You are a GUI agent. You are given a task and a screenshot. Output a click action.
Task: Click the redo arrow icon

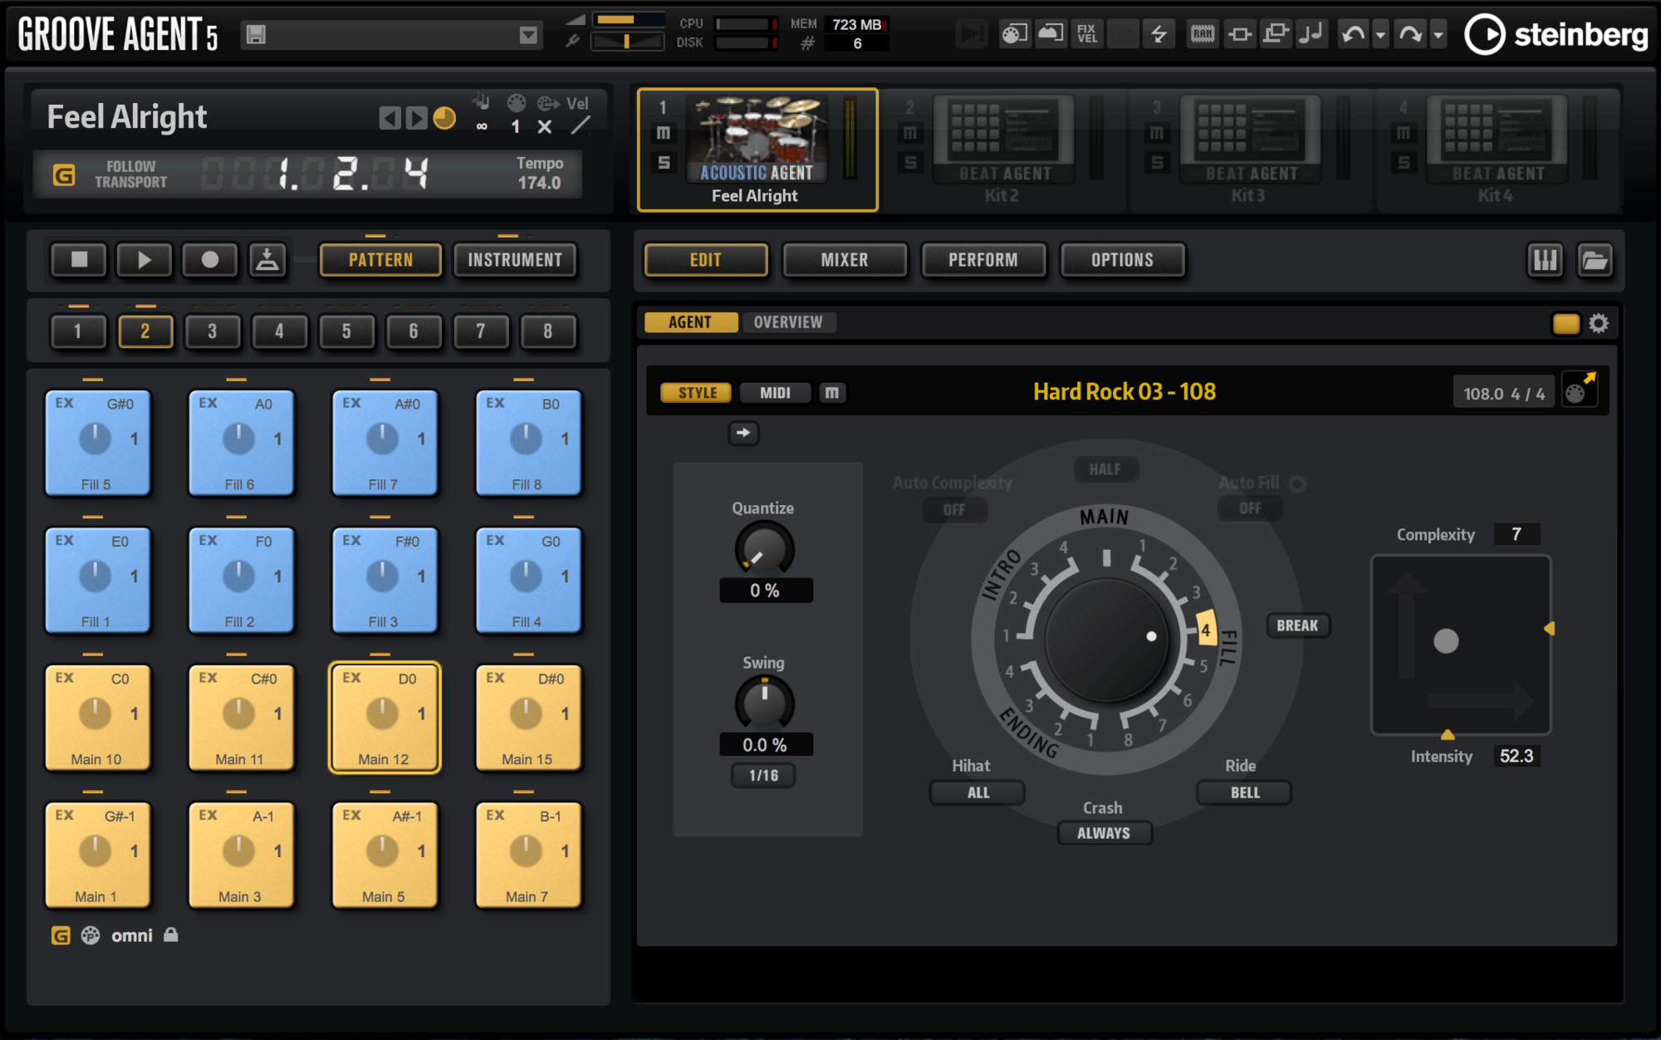1410,34
